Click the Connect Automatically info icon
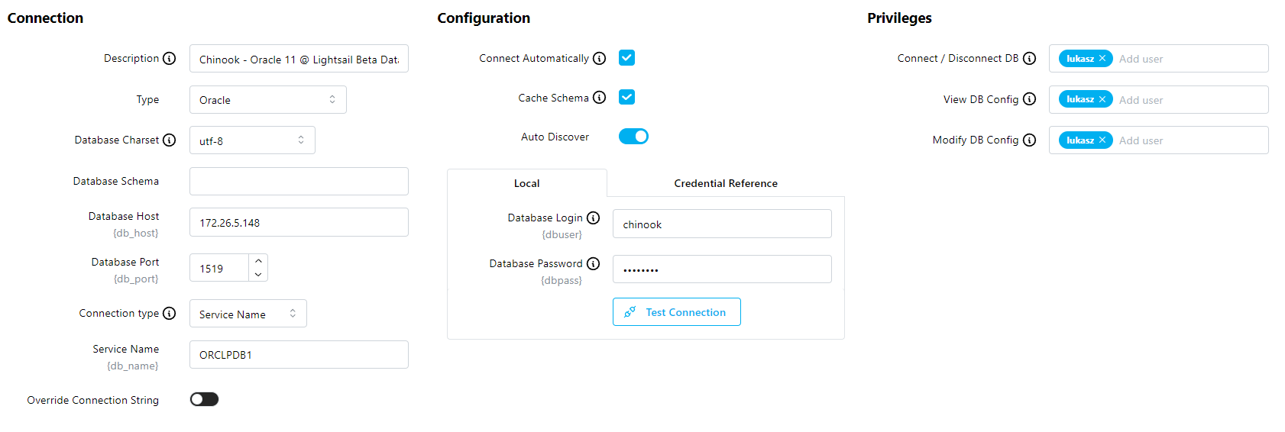The image size is (1285, 432). coord(600,59)
